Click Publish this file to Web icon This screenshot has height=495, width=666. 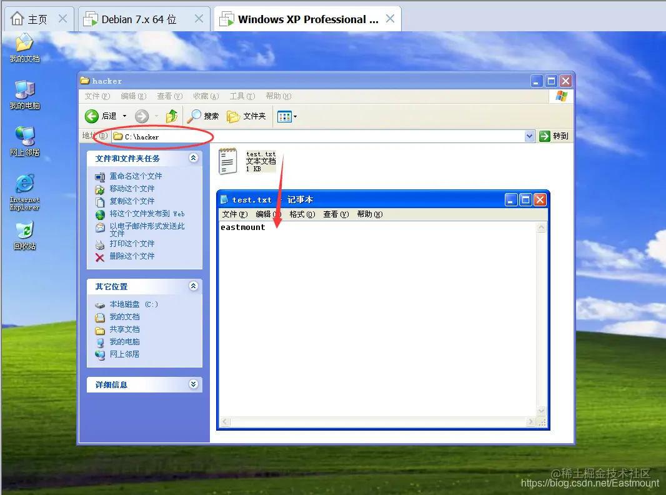[x=100, y=214]
